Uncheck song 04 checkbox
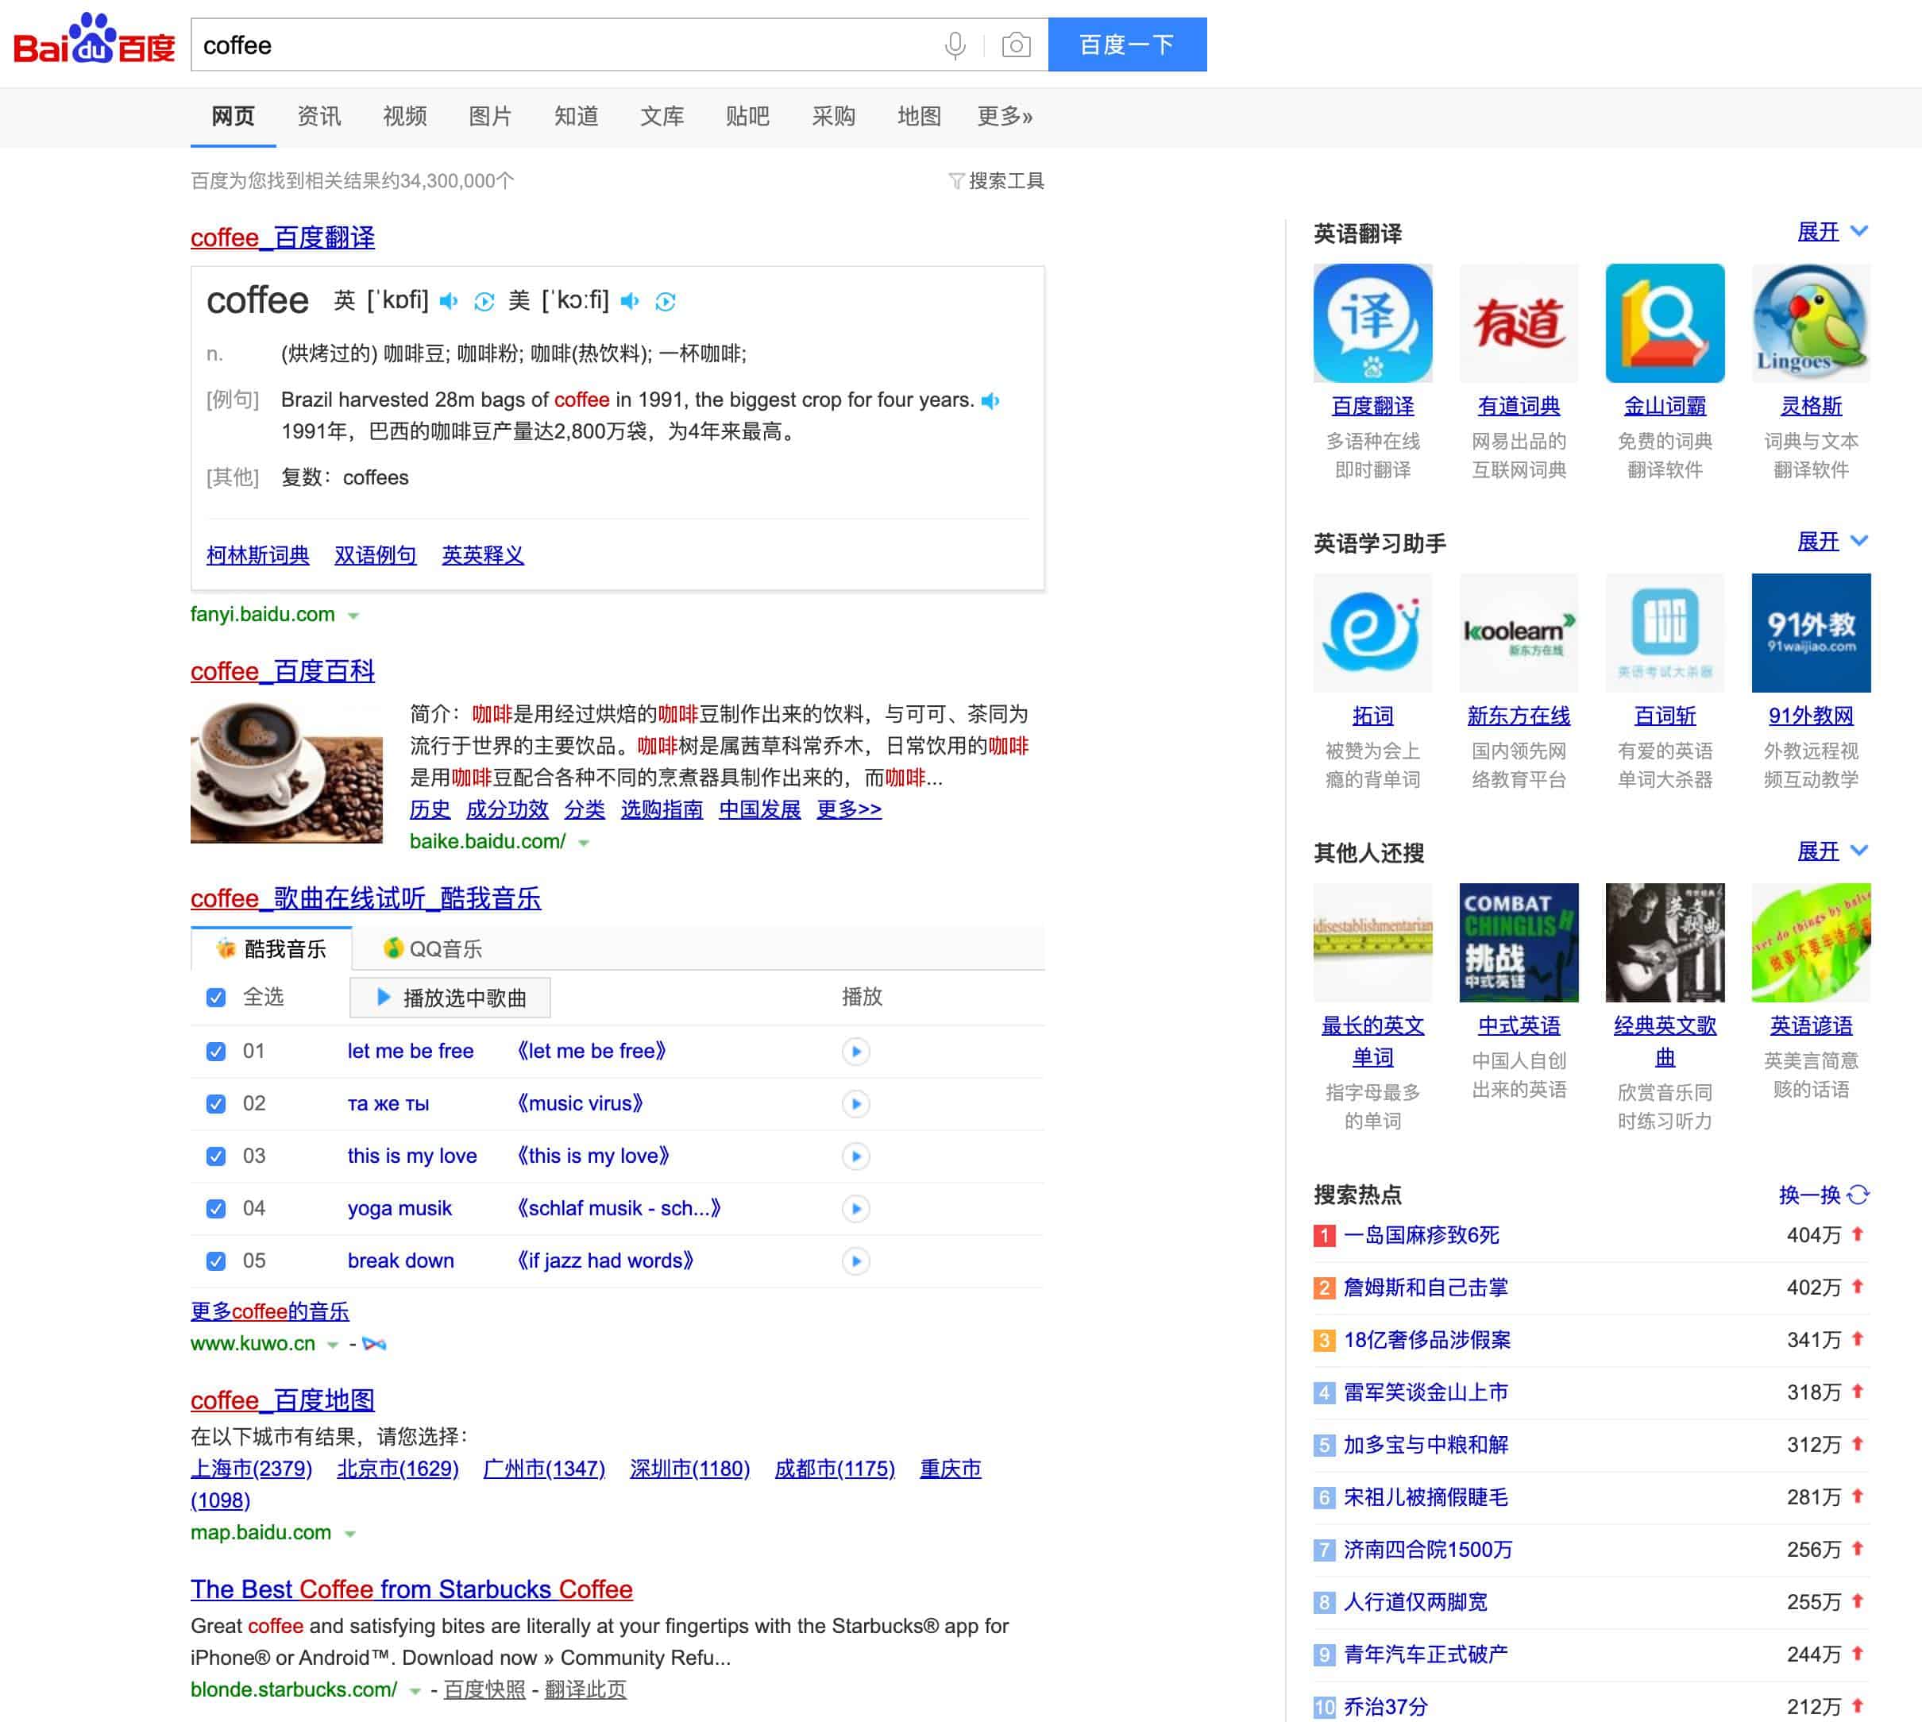Screen dimensions: 1922x1722 click(x=216, y=1208)
